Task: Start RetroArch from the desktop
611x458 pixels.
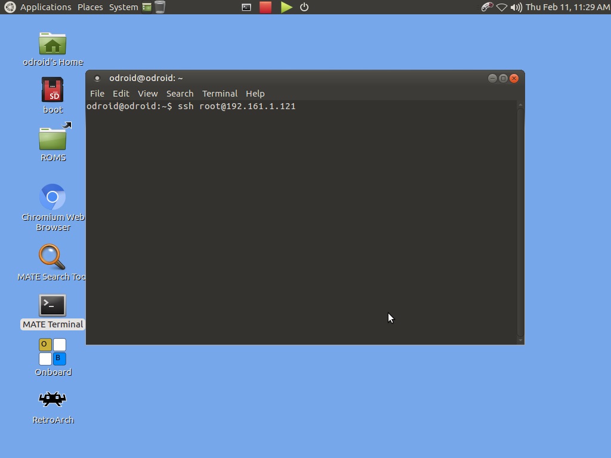Action: click(x=53, y=400)
